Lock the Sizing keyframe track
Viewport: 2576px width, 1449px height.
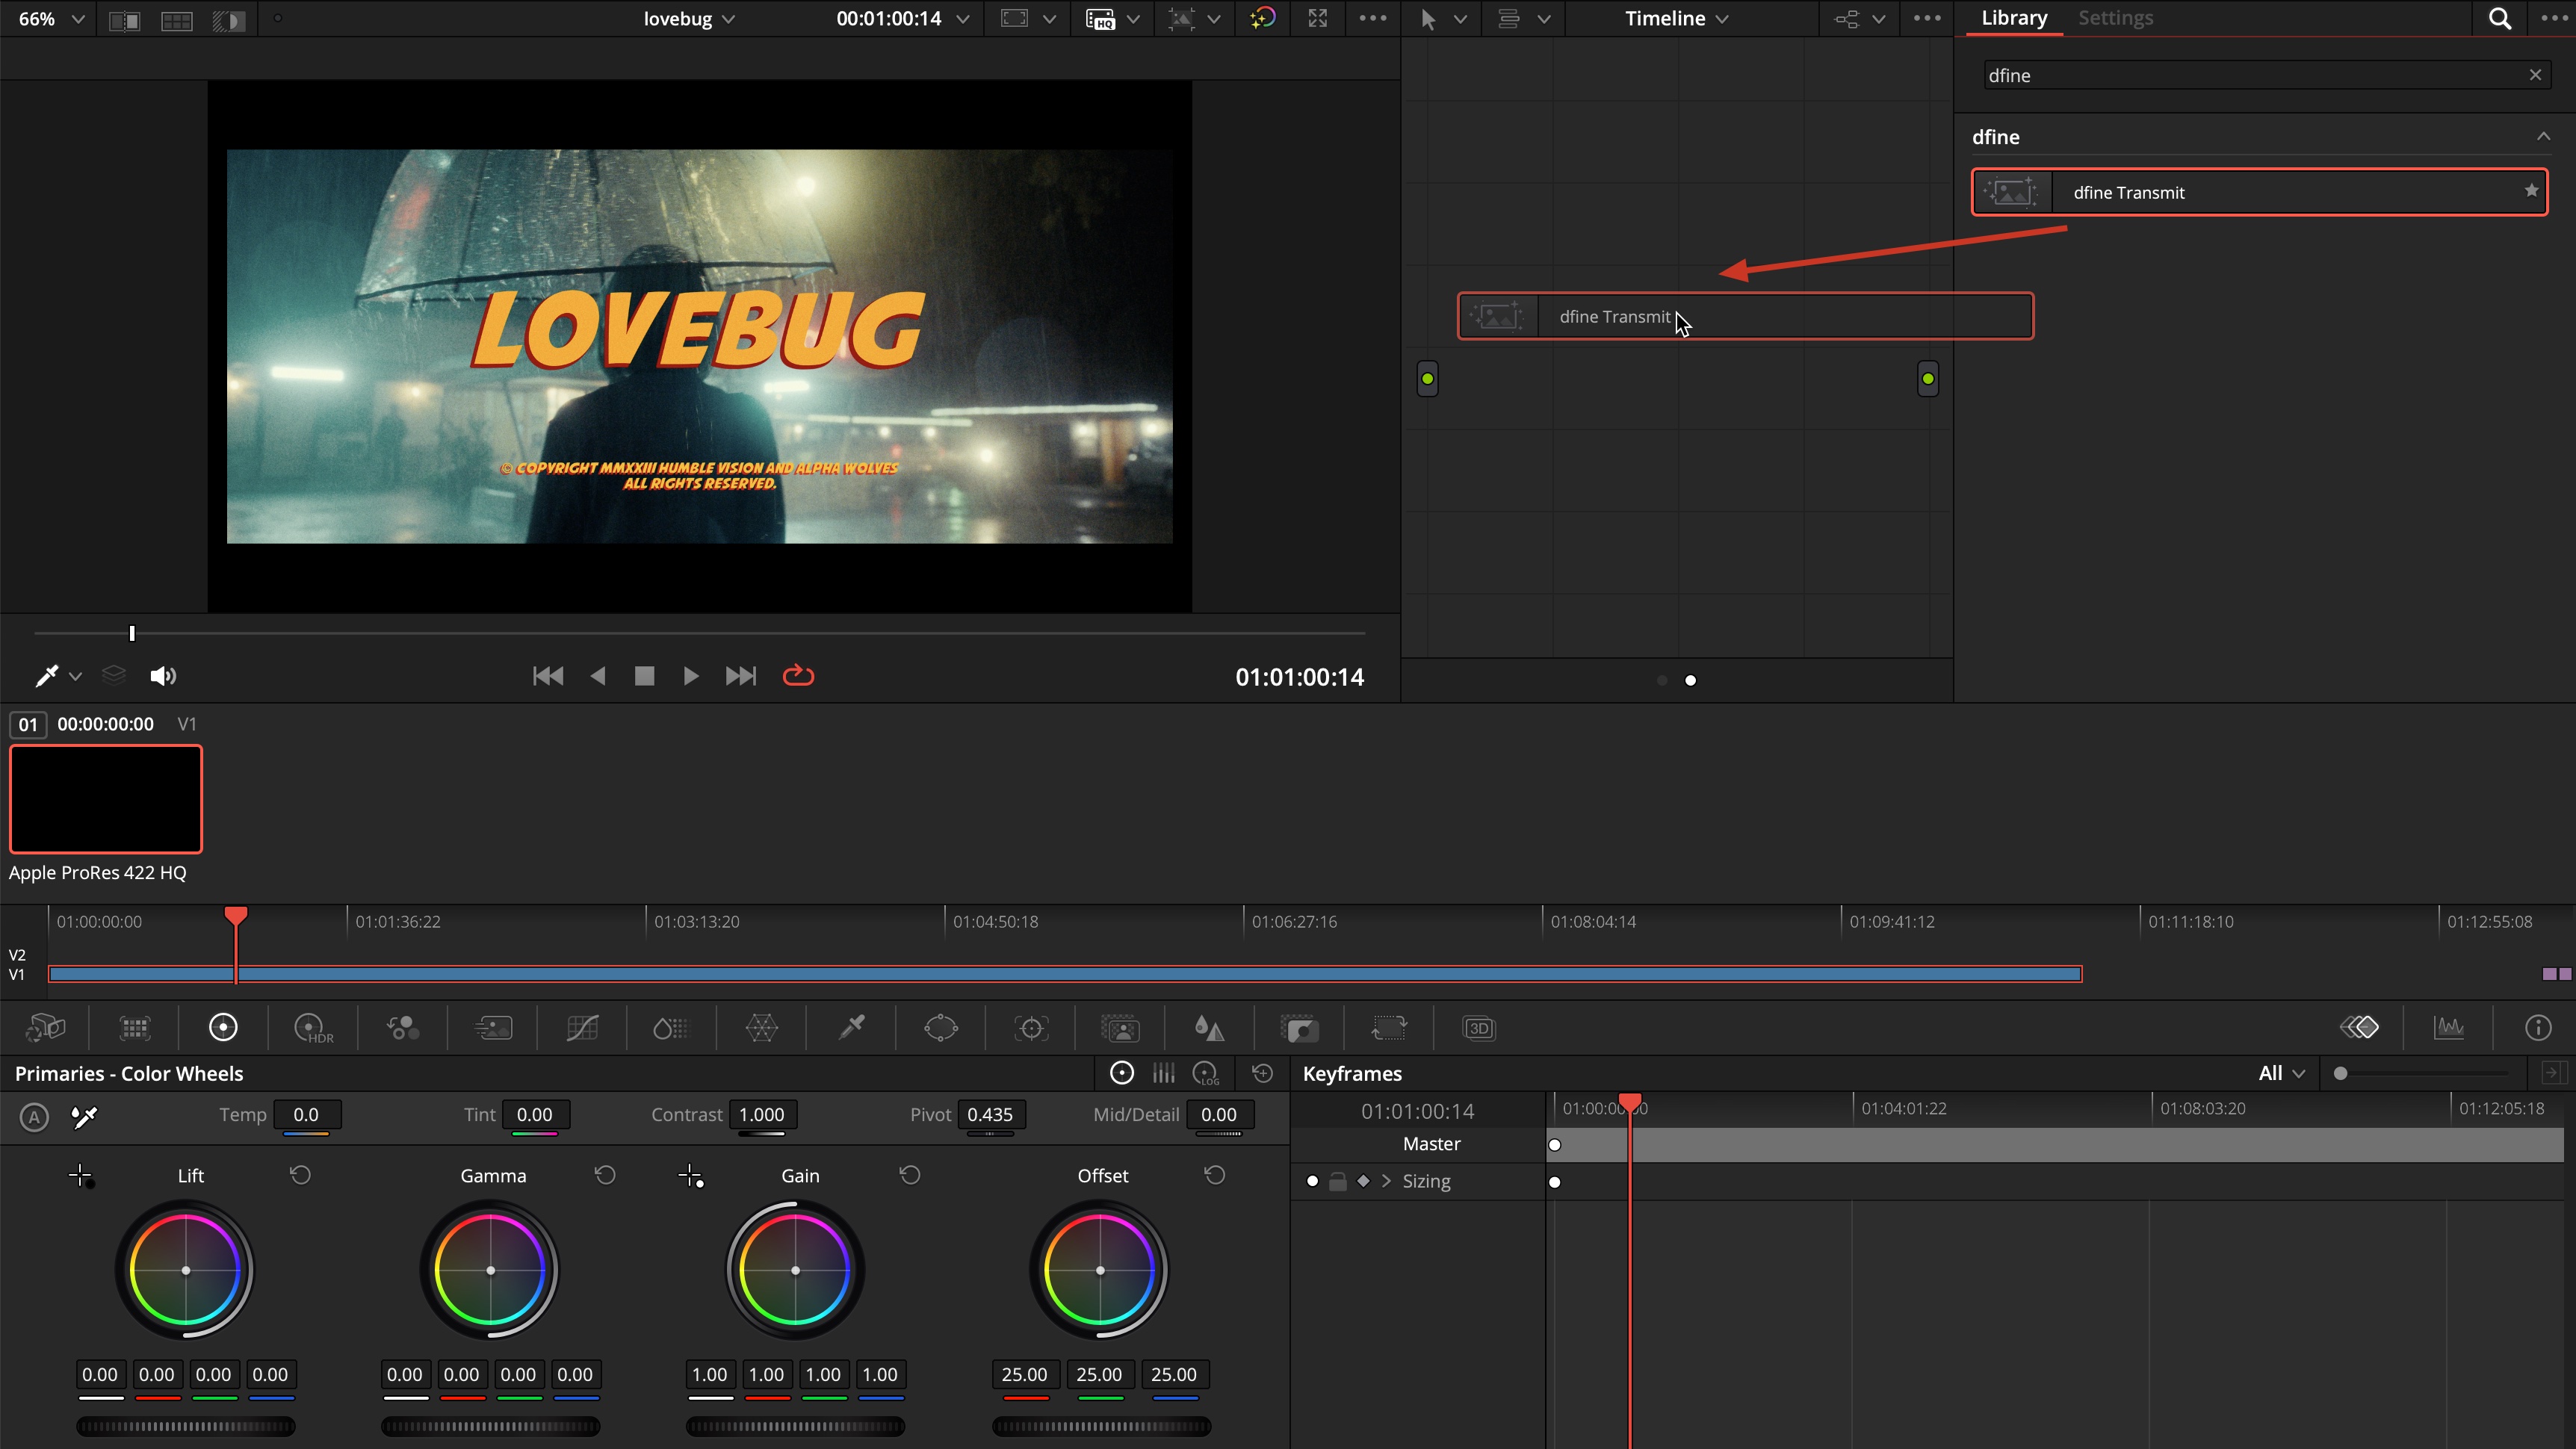tap(1338, 1182)
